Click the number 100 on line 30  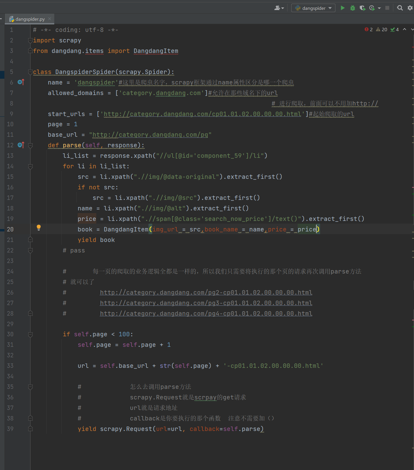coord(124,334)
